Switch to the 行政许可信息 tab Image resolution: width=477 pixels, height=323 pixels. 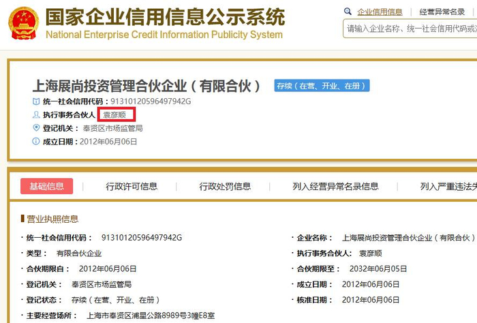point(132,186)
